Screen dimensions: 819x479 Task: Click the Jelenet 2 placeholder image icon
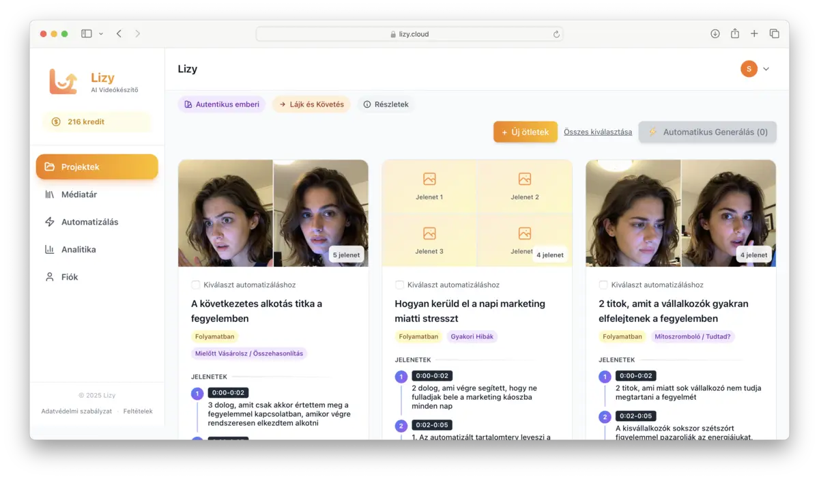tap(525, 179)
